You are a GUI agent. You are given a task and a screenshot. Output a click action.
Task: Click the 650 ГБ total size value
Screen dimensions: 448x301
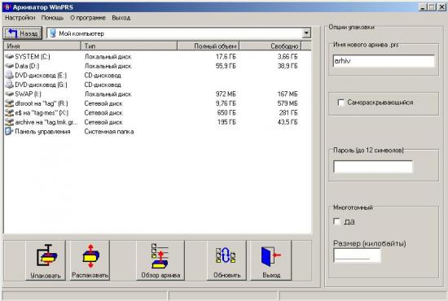tap(226, 113)
